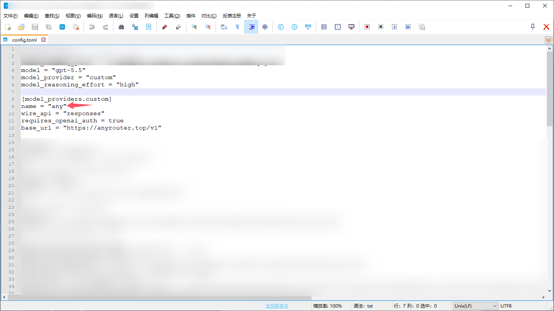
Task: Toggle bookmark with the star bookmark icon
Action: point(149,27)
